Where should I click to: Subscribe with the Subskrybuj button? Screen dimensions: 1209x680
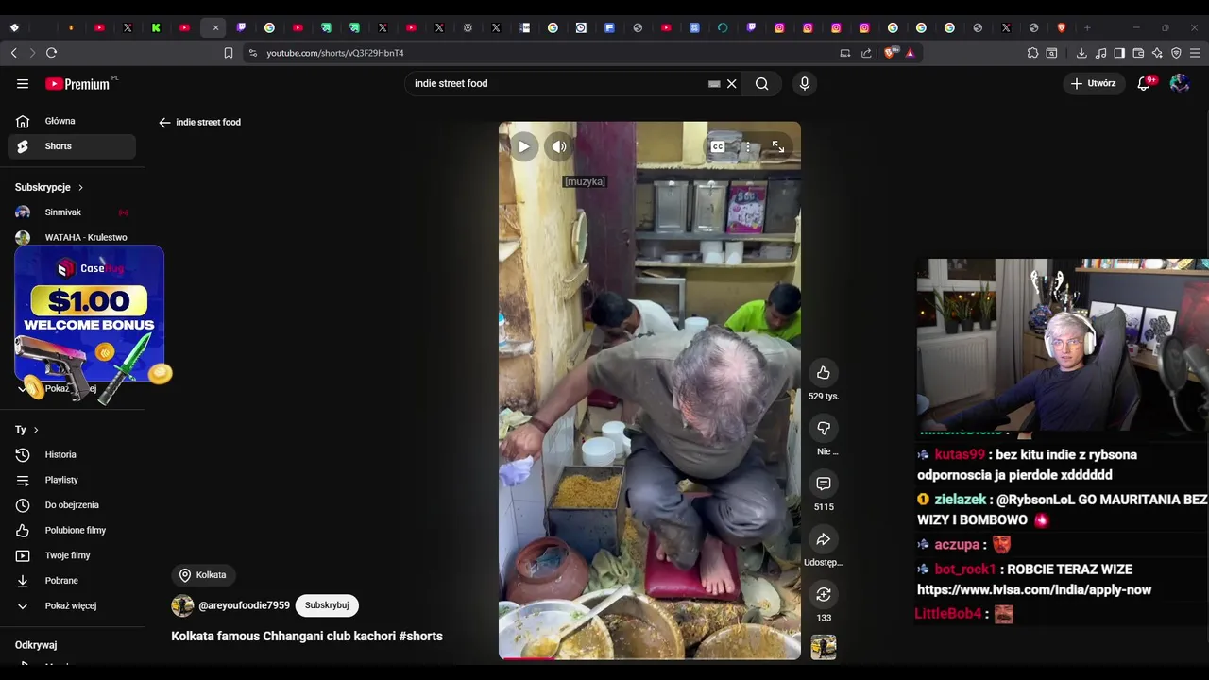point(327,605)
